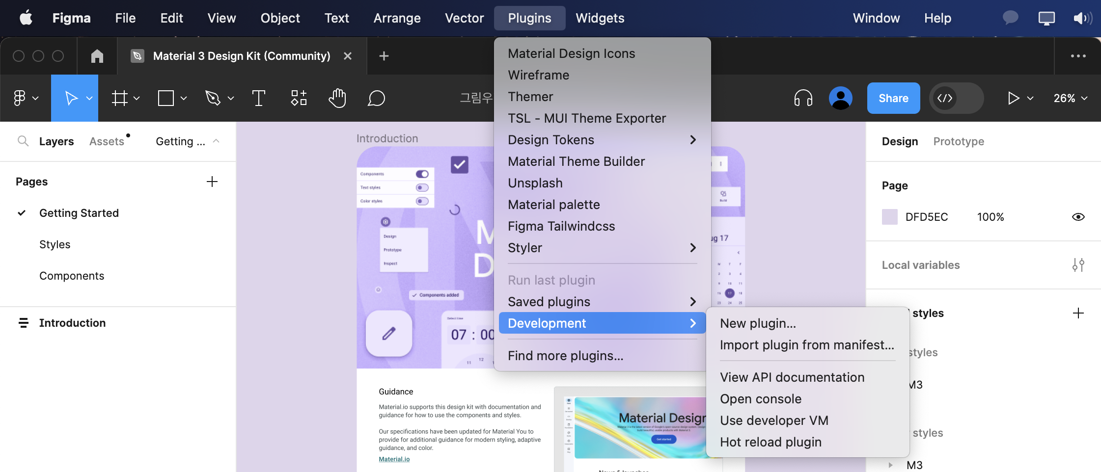This screenshot has width=1101, height=472.
Task: Select the Move tool
Action: click(x=71, y=98)
